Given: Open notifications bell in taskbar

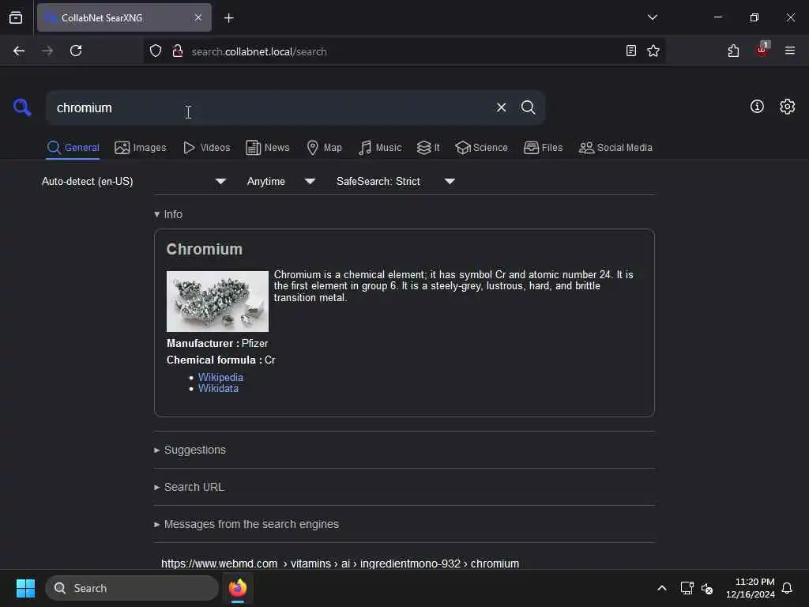Looking at the screenshot, I should (787, 588).
